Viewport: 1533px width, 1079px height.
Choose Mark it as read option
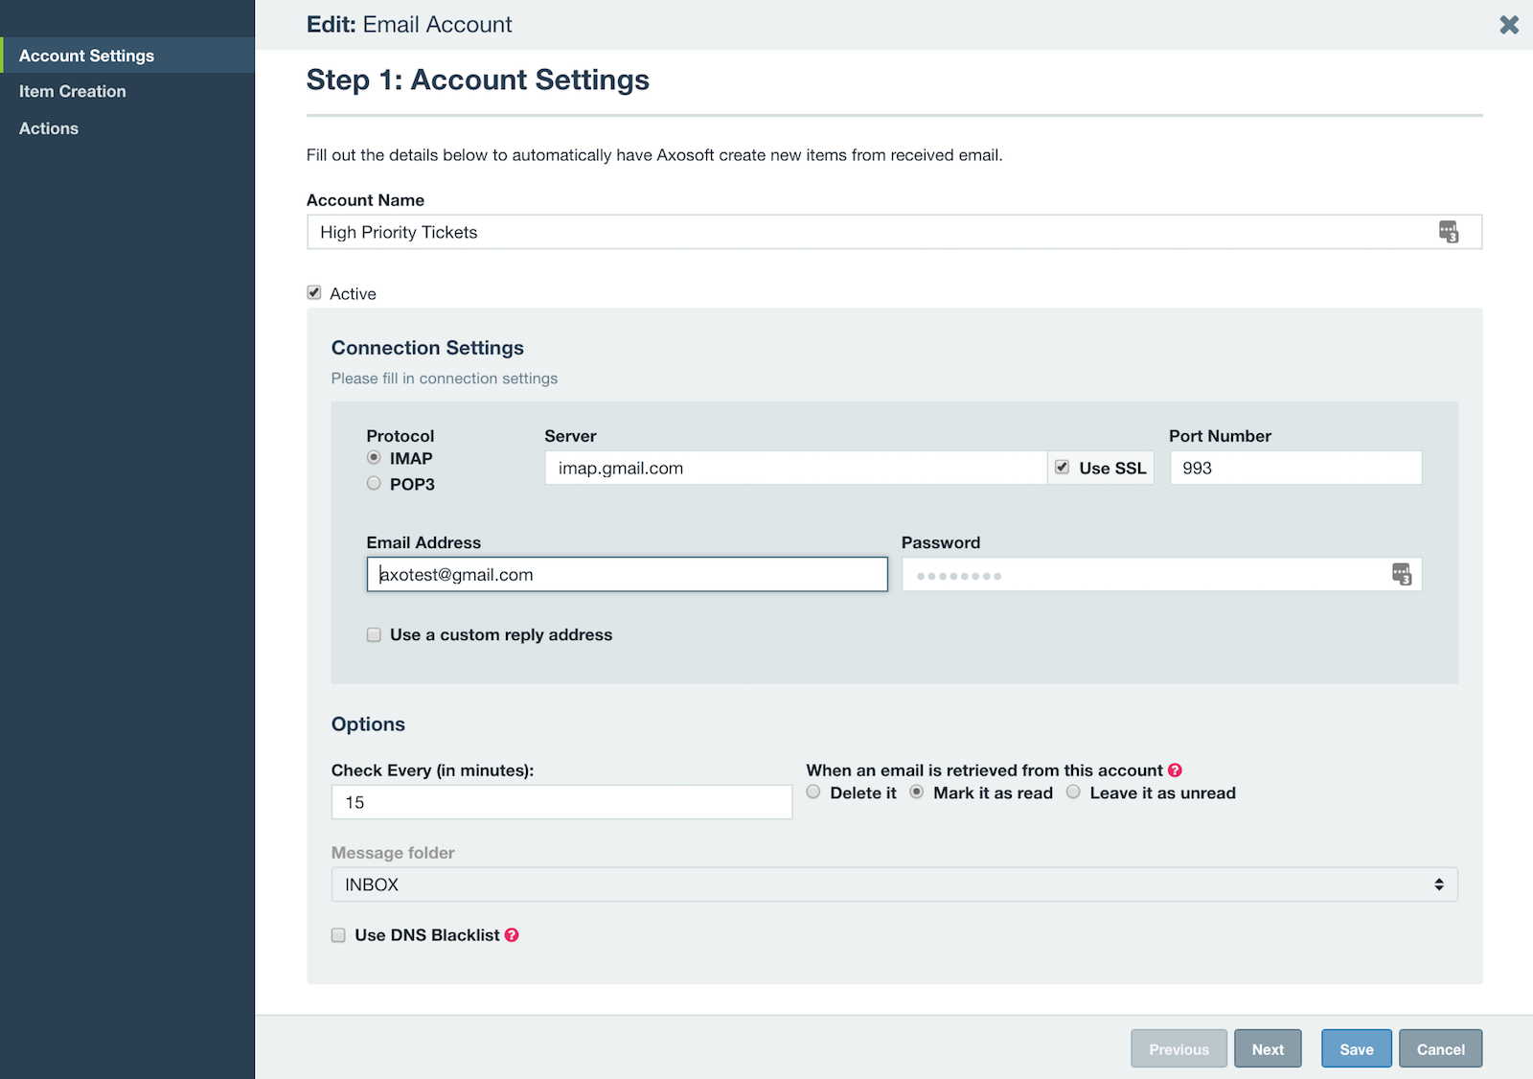(x=917, y=792)
